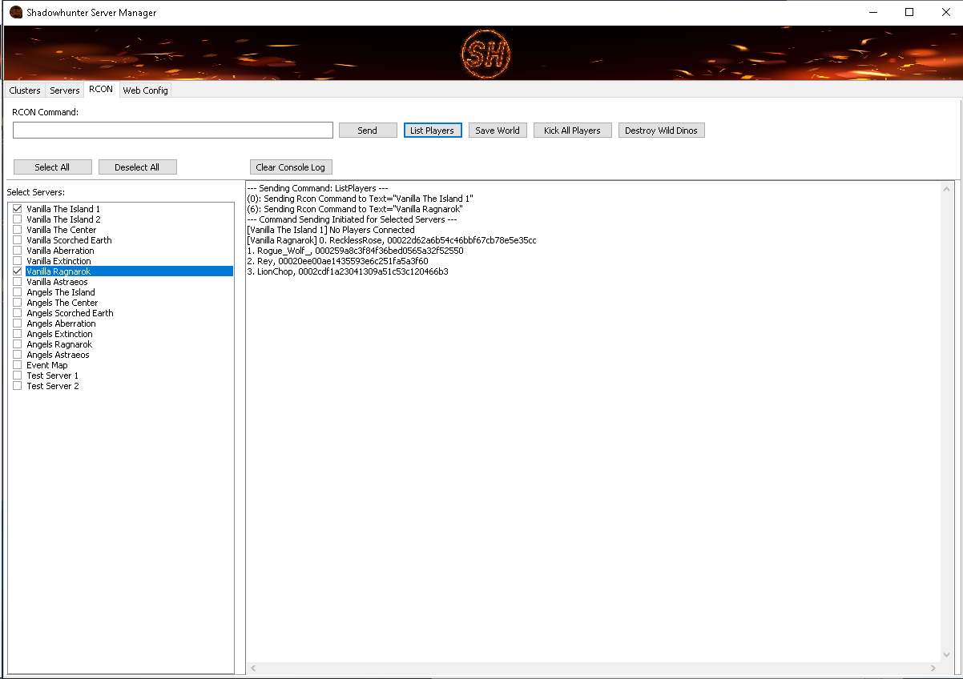Uncheck the Vanilla The Island 1 checkbox
Image resolution: width=963 pixels, height=679 pixels.
pos(17,209)
